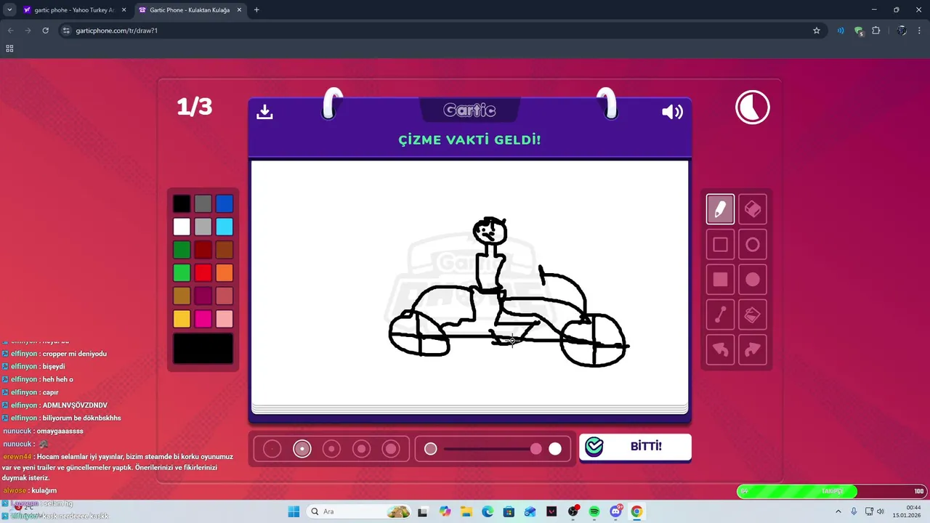Image resolution: width=930 pixels, height=523 pixels.
Task: Pick the brown color swatch
Action: point(225,250)
